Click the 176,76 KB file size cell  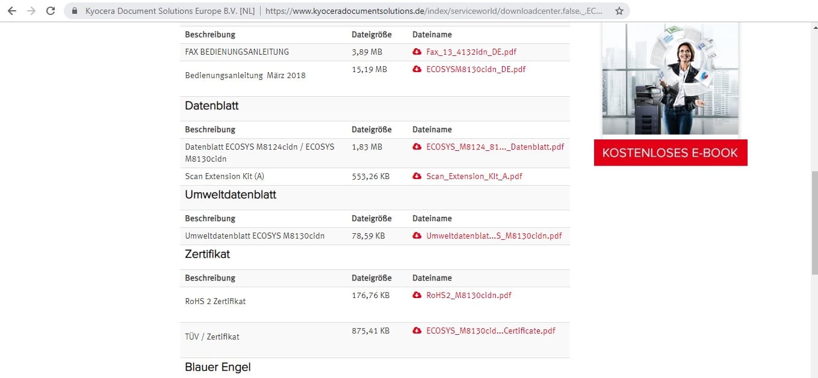click(370, 295)
